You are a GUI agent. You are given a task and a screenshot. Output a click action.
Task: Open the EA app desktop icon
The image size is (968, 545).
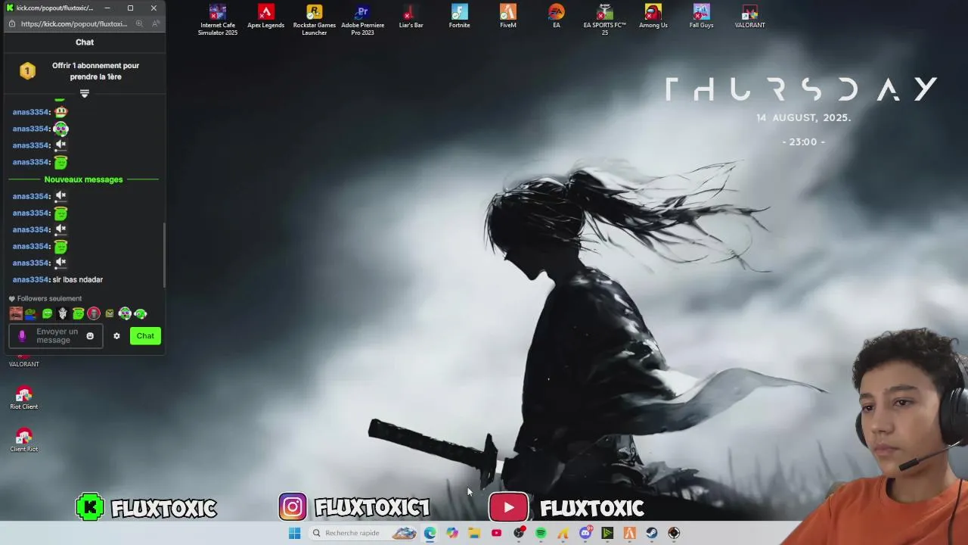pyautogui.click(x=556, y=17)
